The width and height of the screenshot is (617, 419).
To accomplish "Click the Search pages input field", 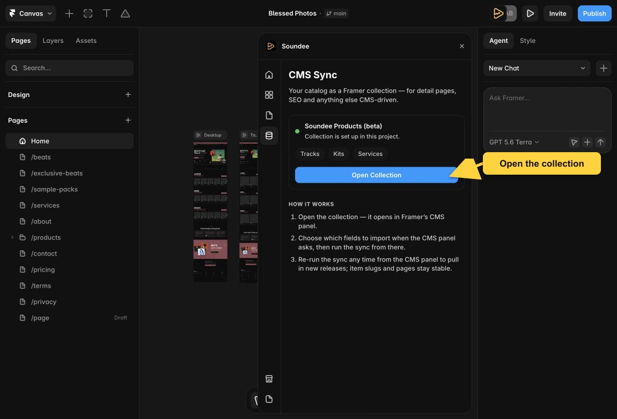I will (69, 68).
